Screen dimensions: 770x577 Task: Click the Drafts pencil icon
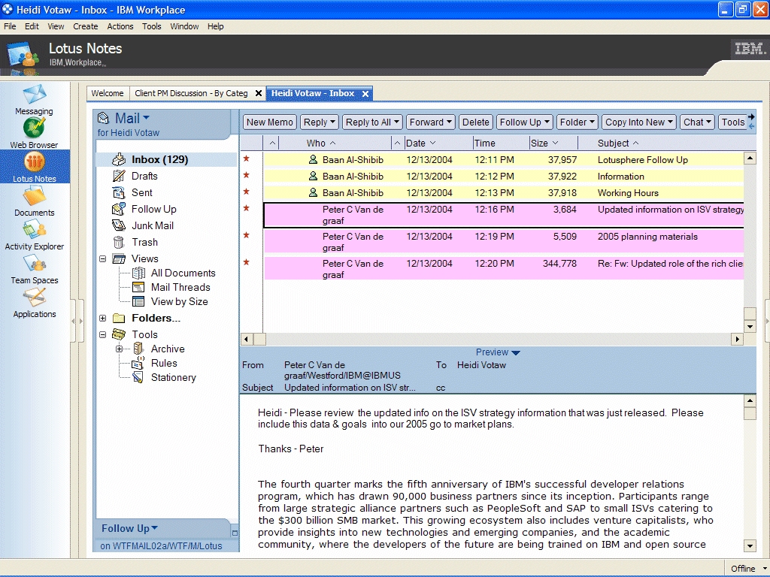point(119,176)
